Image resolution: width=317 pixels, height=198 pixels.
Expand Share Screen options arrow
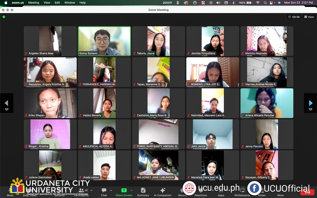(x=132, y=190)
